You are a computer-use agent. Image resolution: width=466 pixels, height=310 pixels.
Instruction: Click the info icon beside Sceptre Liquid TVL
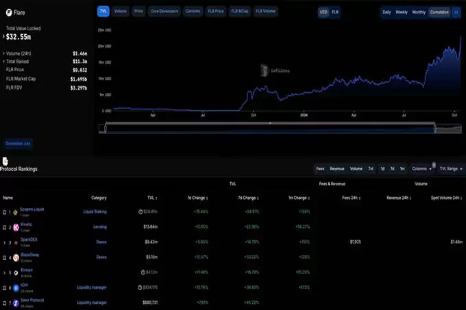(x=140, y=212)
